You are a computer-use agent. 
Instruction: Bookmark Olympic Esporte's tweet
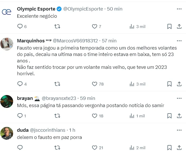click(169, 26)
